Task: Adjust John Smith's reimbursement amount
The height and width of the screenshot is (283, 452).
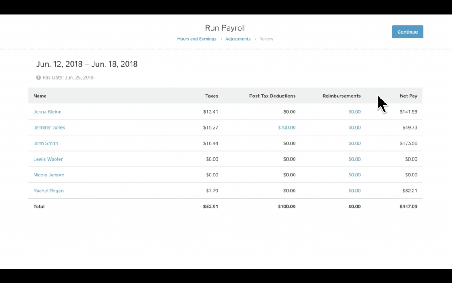Action: click(x=354, y=143)
